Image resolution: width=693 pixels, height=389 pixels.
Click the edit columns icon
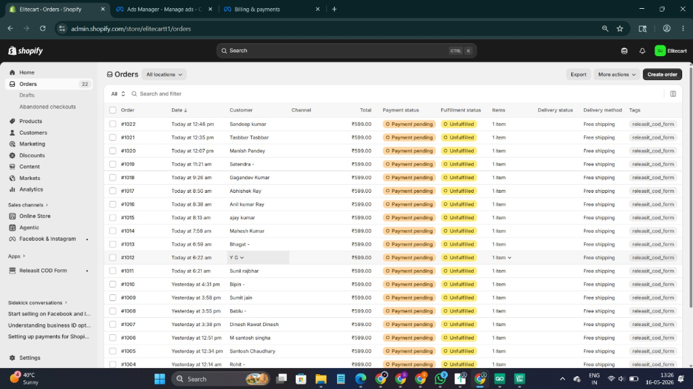[x=673, y=94]
